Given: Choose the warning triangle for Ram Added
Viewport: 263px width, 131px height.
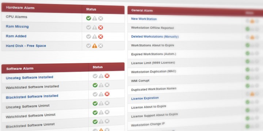Looking at the screenshot, I should pos(95,37).
